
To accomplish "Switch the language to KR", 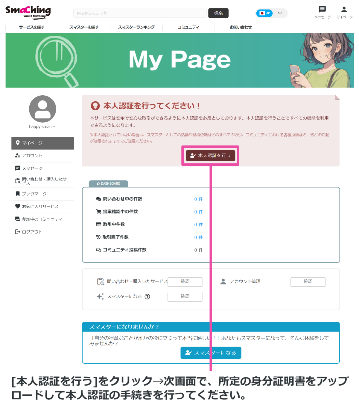I will pyautogui.click(x=280, y=13).
